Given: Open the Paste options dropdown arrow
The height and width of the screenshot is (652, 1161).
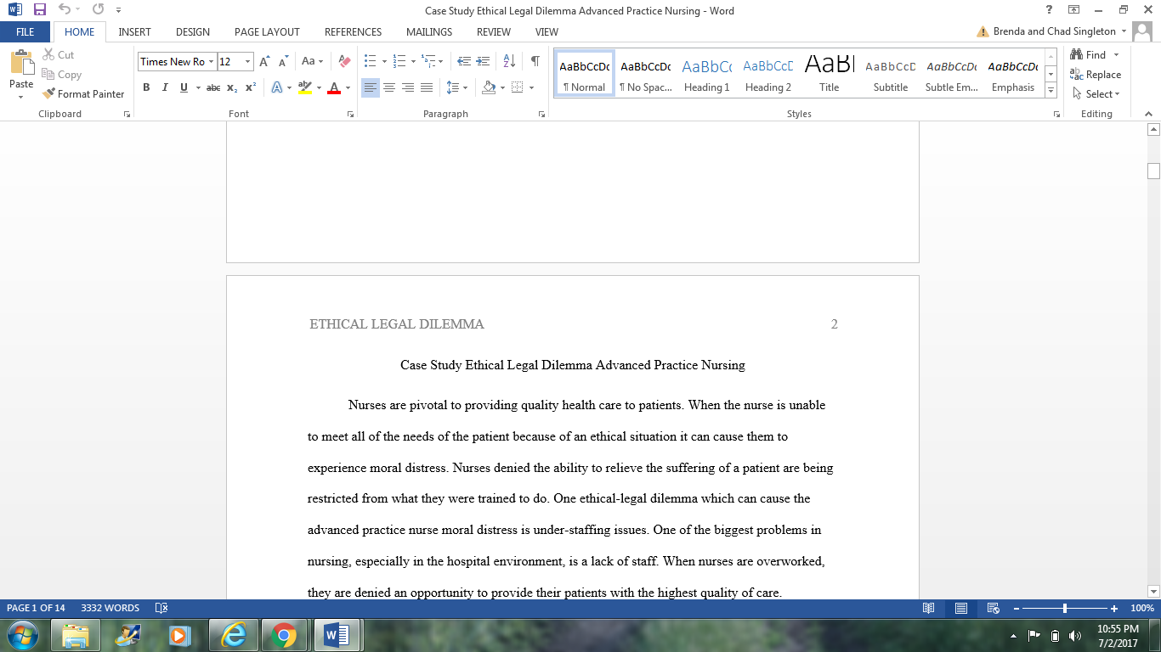Looking at the screenshot, I should click(x=20, y=96).
